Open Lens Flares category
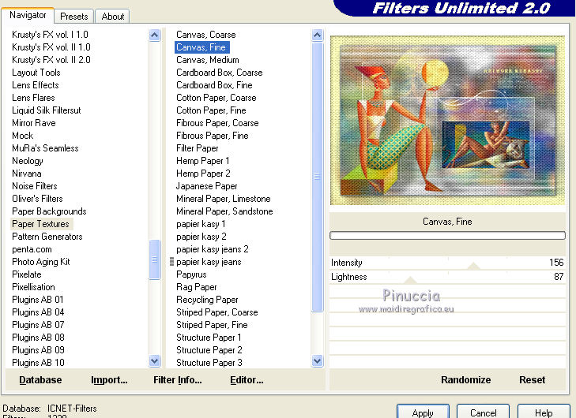 tap(33, 98)
